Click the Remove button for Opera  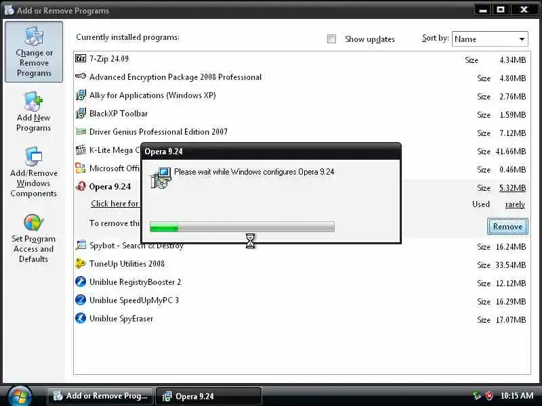click(x=507, y=227)
